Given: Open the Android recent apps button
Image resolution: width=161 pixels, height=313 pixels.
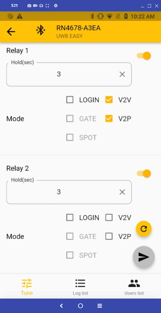Looking at the screenshot, I should tap(100, 306).
